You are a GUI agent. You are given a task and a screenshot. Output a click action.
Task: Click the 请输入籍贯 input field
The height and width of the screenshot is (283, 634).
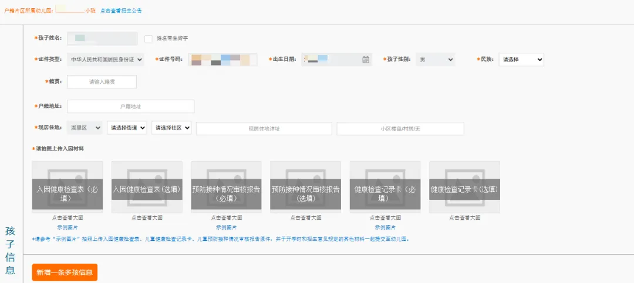point(102,81)
